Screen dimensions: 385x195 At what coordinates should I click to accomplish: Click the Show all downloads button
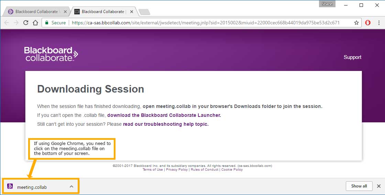359,186
